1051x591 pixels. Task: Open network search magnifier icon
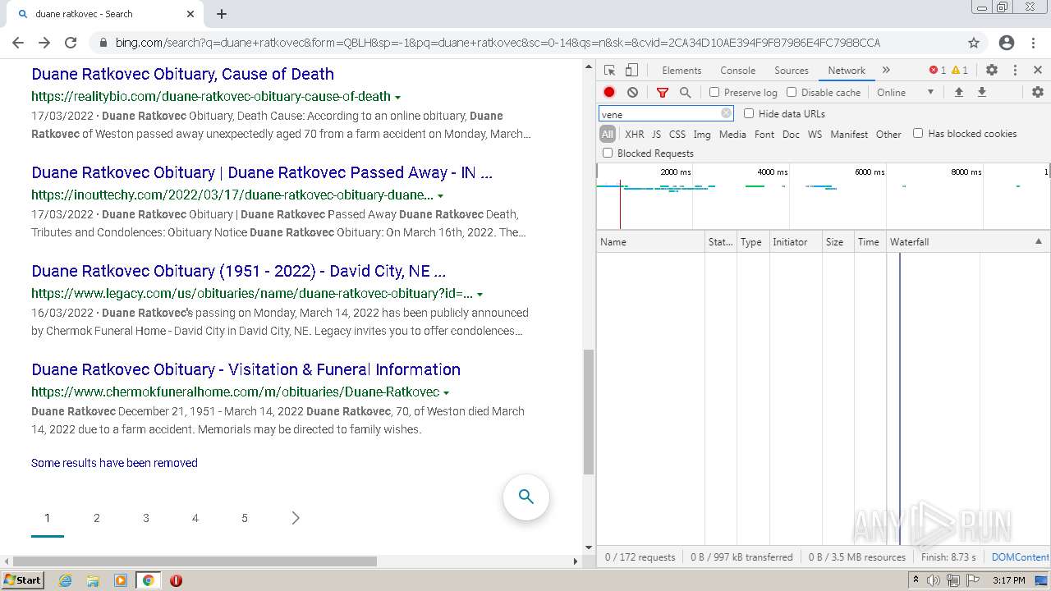point(686,93)
